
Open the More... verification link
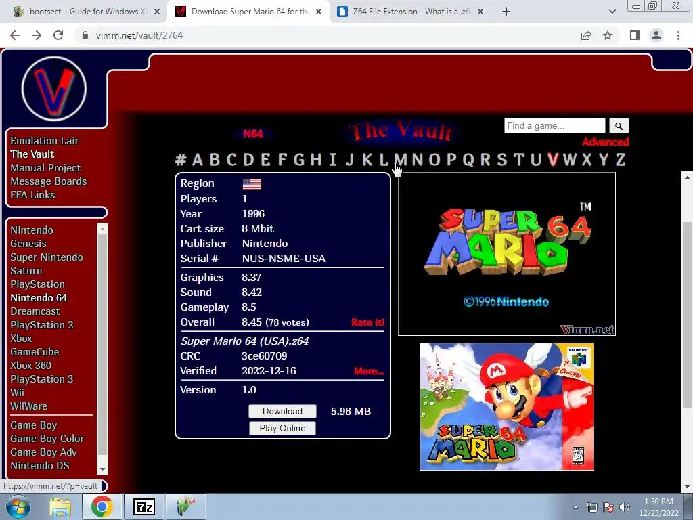(x=369, y=371)
